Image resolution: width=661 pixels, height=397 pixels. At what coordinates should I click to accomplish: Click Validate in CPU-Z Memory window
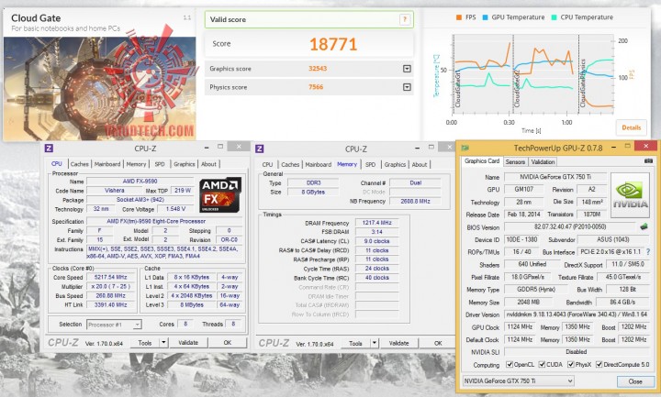(x=398, y=343)
